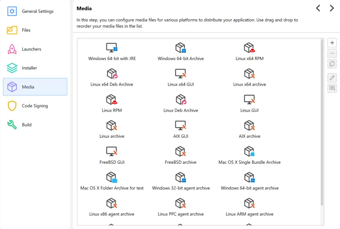340x229 pixels.
Task: Go to the Build step
Action: (35, 125)
